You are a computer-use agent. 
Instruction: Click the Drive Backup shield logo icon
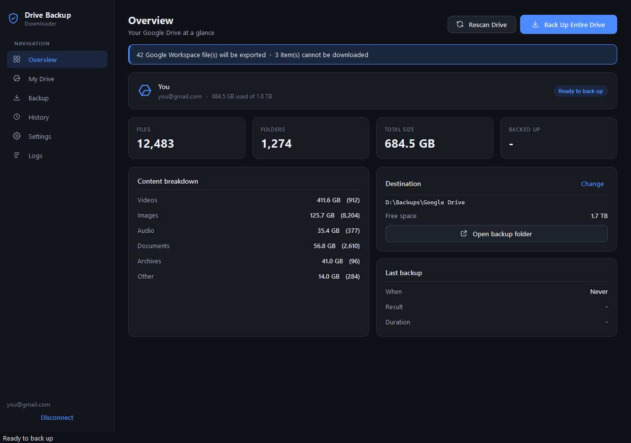coord(14,19)
